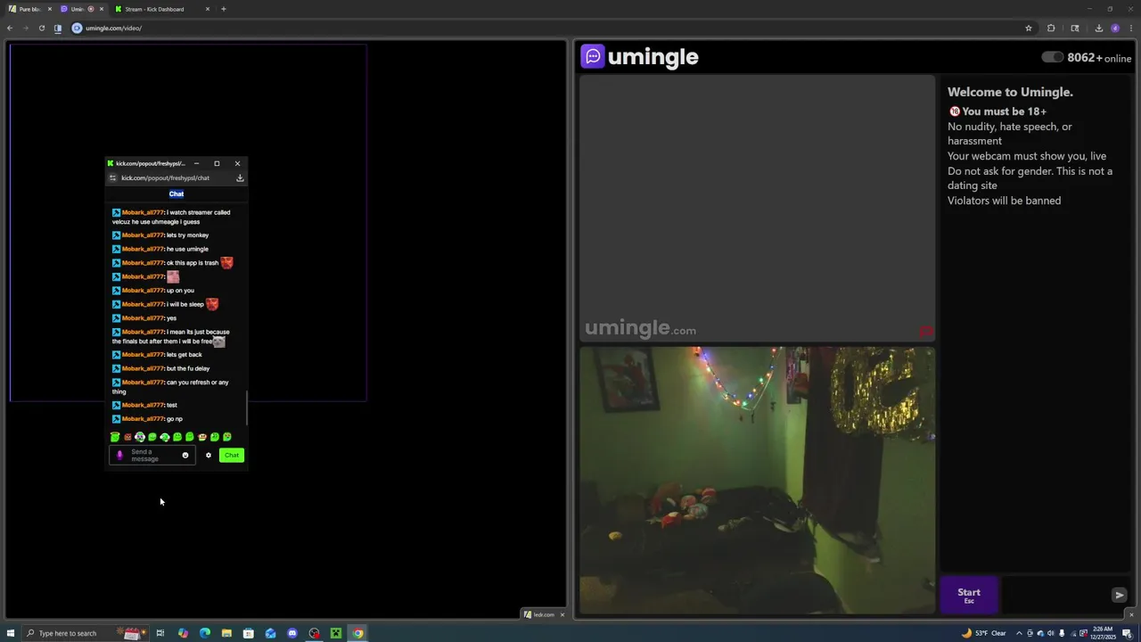
Task: Close the Stream - Kick Dashboard tab
Action: 208,9
